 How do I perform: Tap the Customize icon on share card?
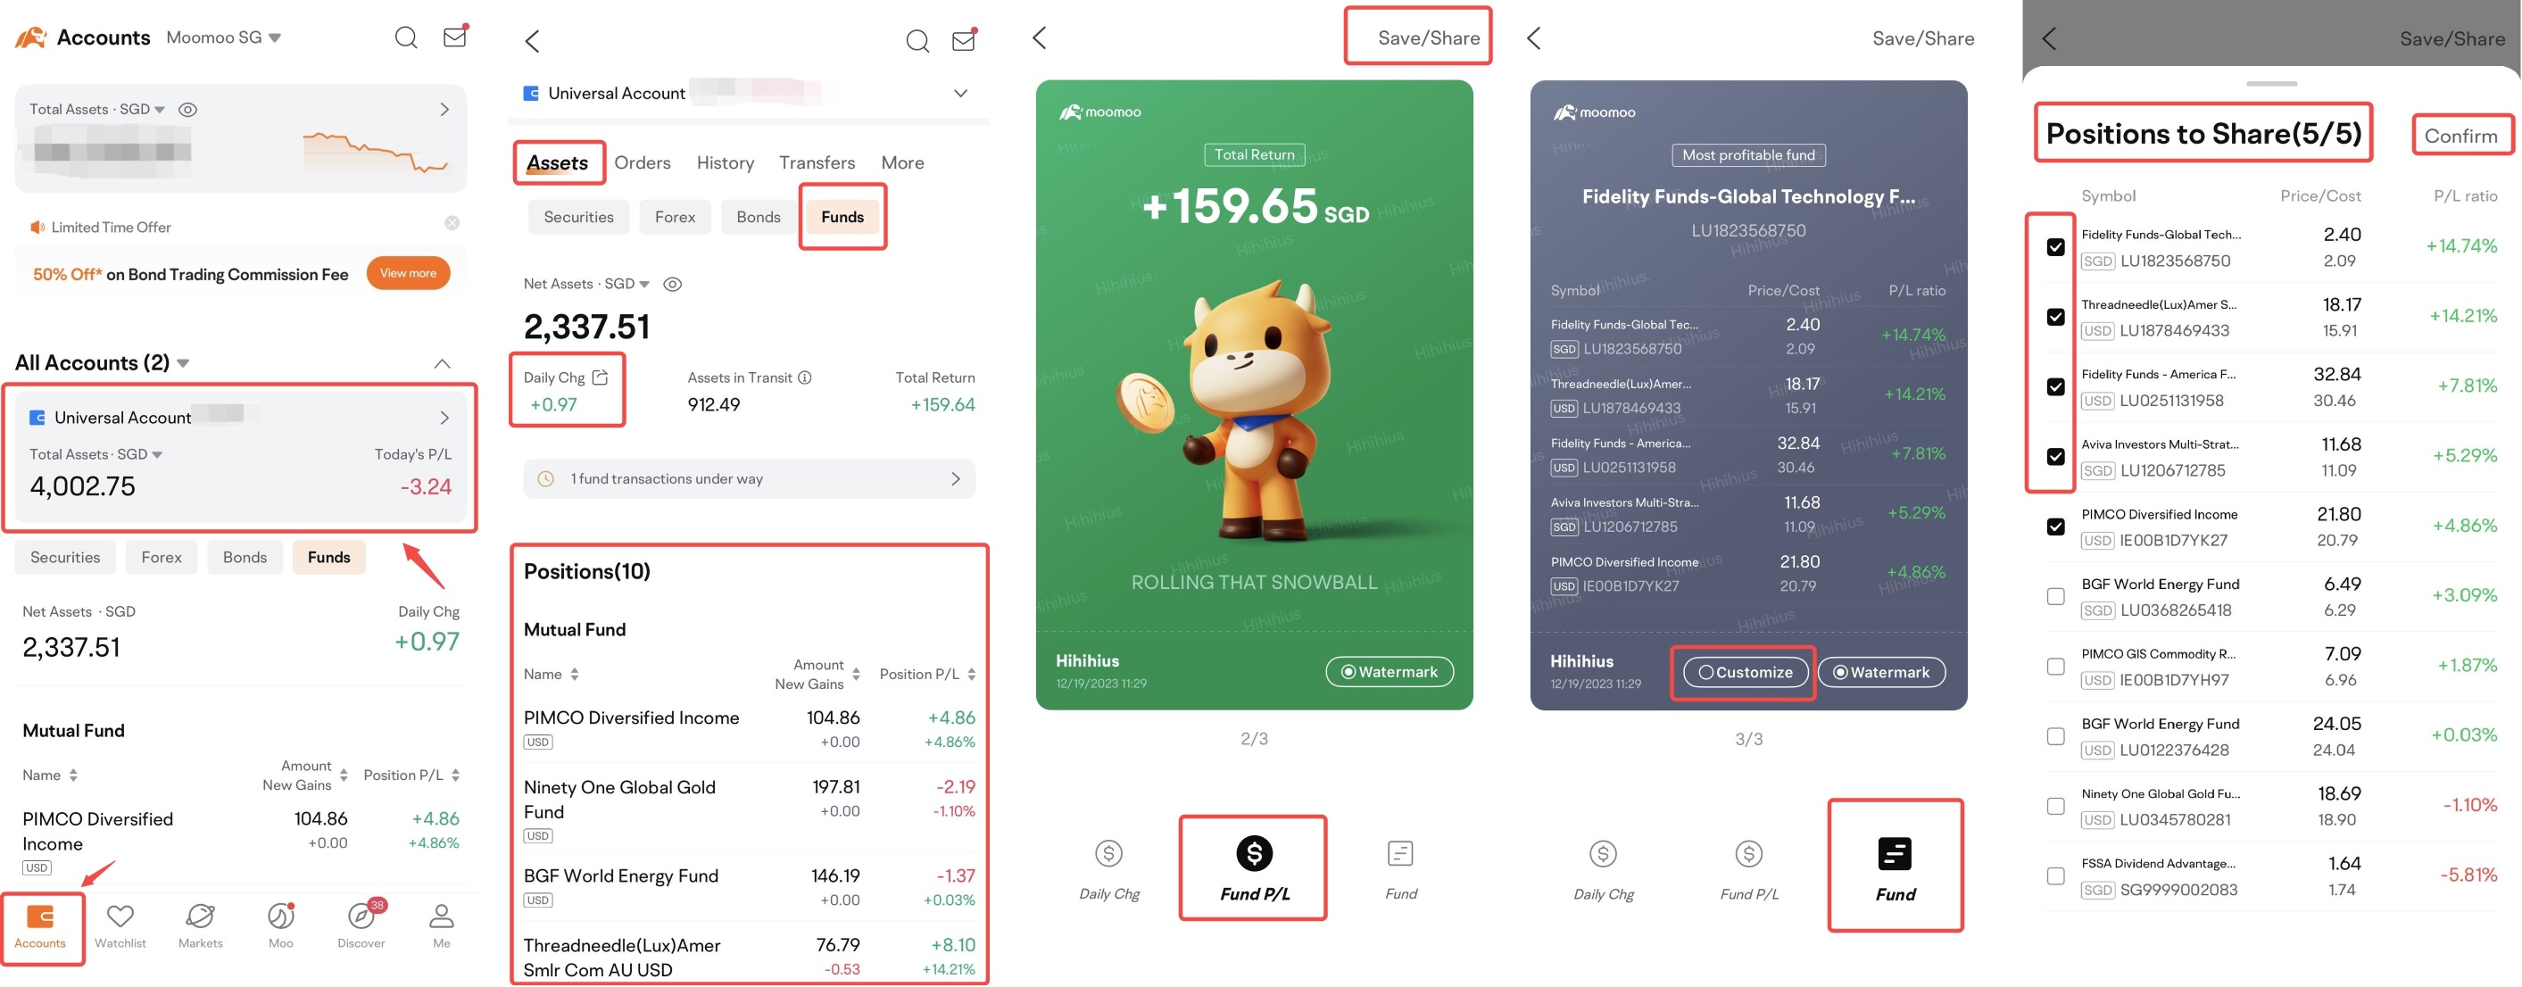tap(1745, 672)
